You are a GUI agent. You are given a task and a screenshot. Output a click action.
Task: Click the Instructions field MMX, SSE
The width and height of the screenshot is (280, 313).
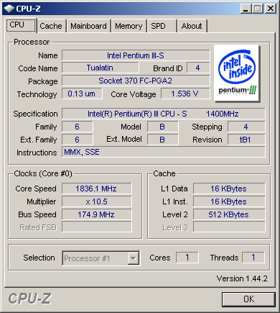164,152
